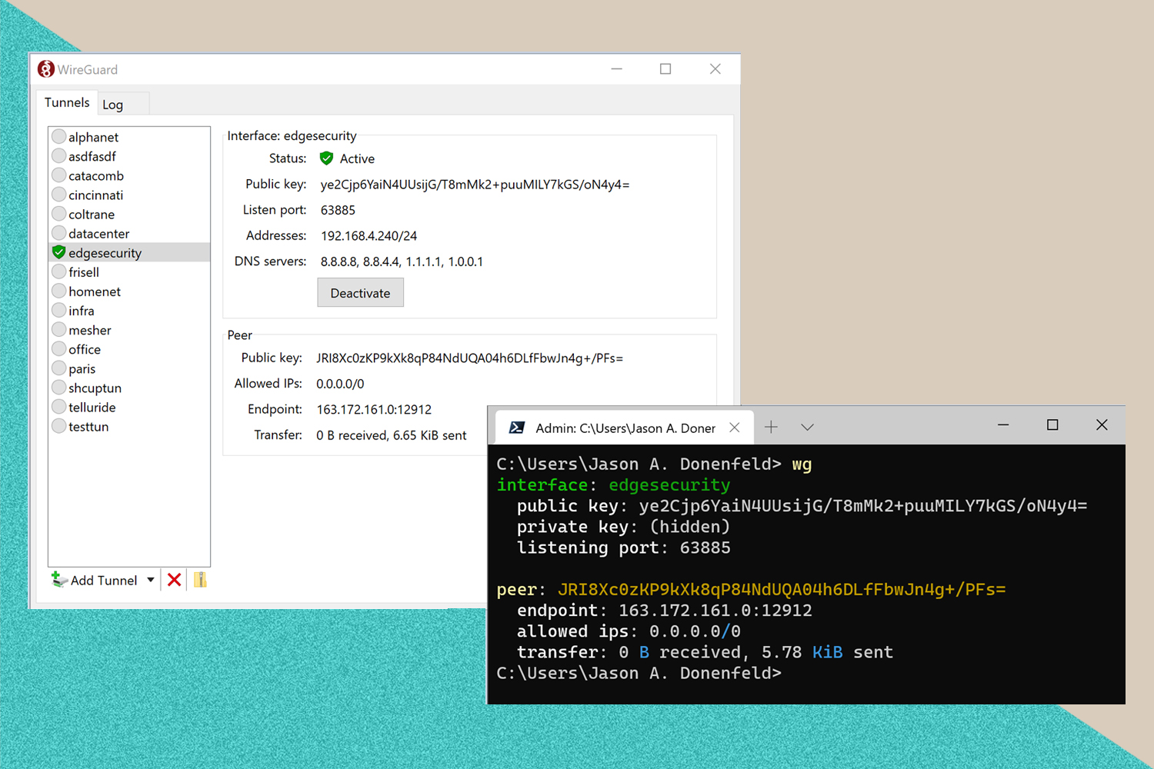Expand the Add Tunnel dropdown arrow
This screenshot has height=769, width=1154.
[x=151, y=580]
